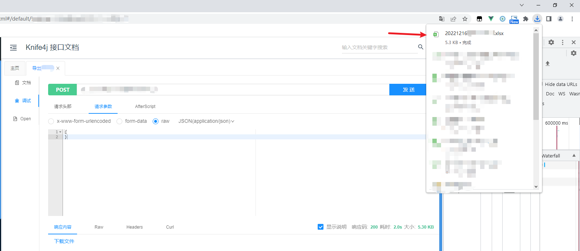Screen dimensions: 580x251
Task: Click the blue circular extension icon
Action: 503,19
